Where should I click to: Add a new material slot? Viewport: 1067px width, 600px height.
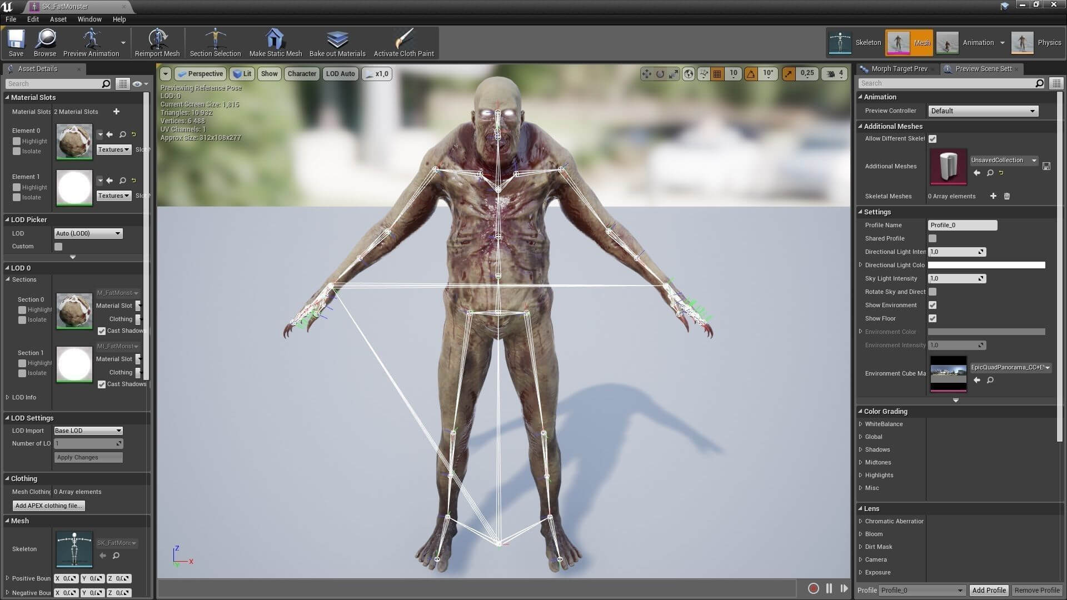[116, 112]
